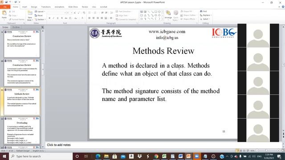Select the triangle shape in shapes gallery
The image size is (285, 160).
(145, 15)
